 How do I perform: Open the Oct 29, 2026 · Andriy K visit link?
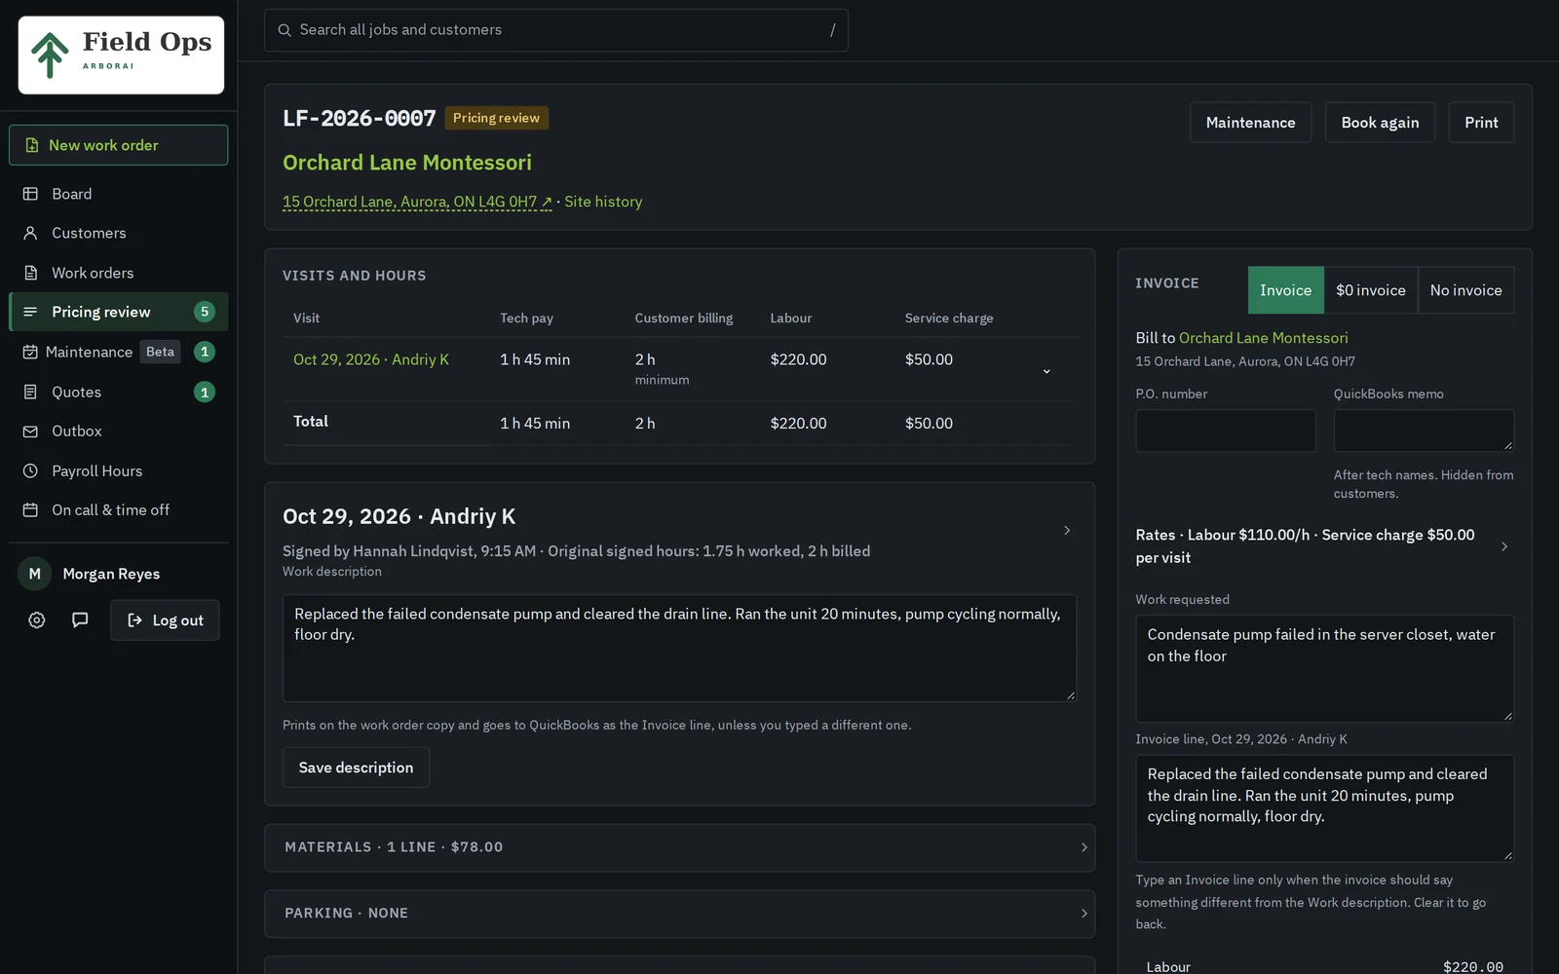371,359
